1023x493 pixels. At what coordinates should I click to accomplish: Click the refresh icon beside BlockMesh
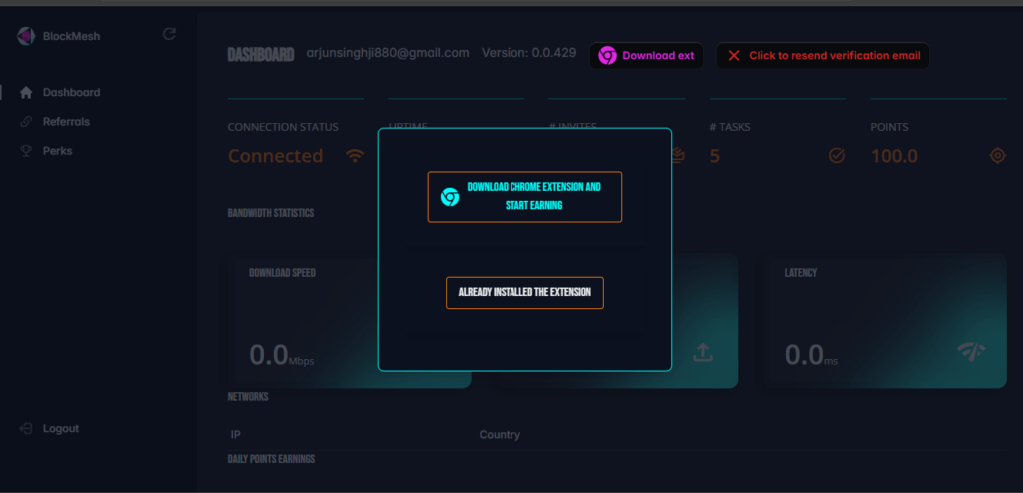pyautogui.click(x=169, y=34)
